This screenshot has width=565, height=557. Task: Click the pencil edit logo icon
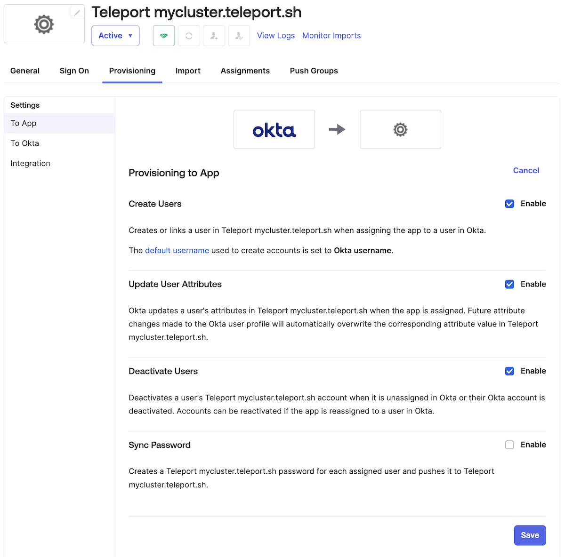click(77, 12)
